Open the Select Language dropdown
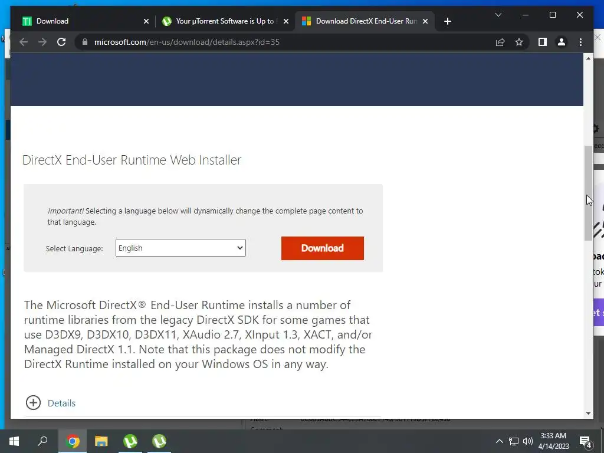Viewport: 604px width, 453px height. (x=180, y=248)
